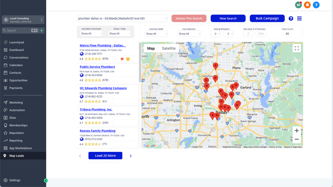This screenshot has width=333, height=187.
Task: Open HC Edwards Plumbing Company link
Action: pos(103,88)
